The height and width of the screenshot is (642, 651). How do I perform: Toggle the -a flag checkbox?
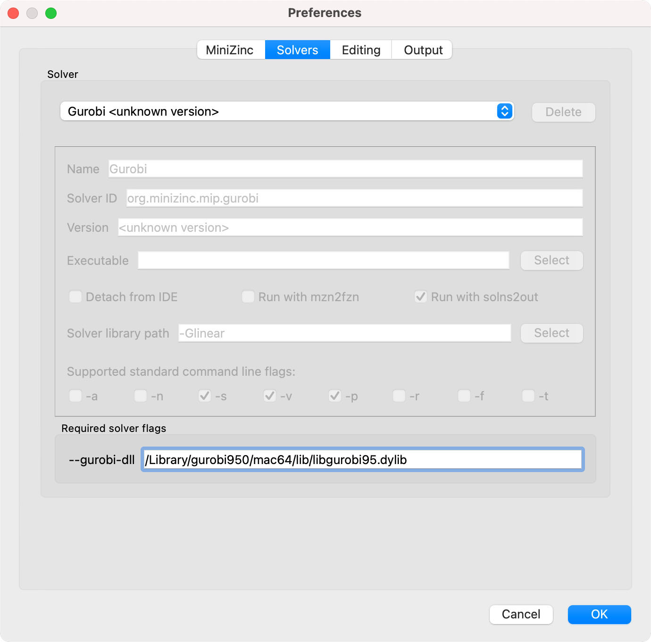(75, 396)
